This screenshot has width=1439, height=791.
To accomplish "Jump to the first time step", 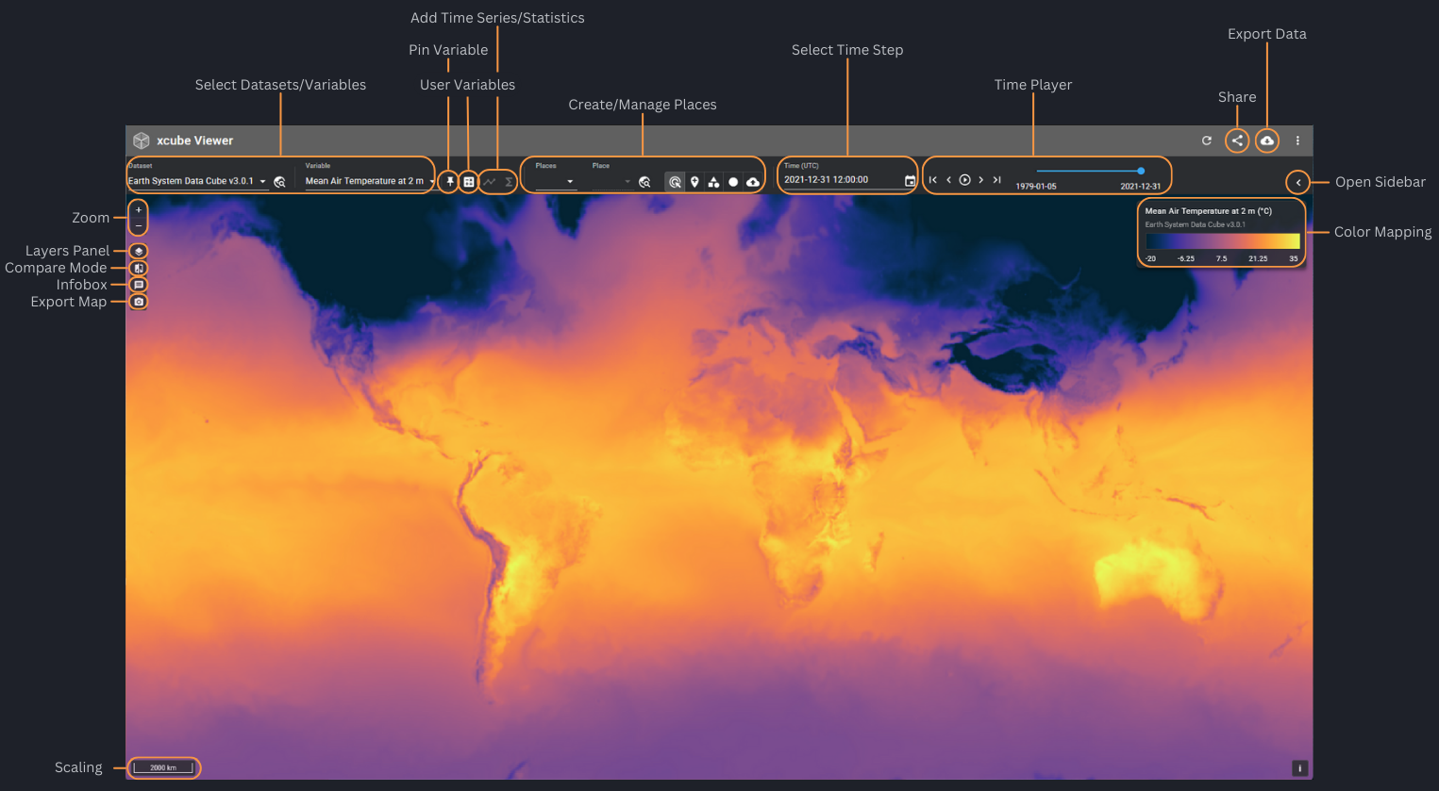I will click(933, 180).
